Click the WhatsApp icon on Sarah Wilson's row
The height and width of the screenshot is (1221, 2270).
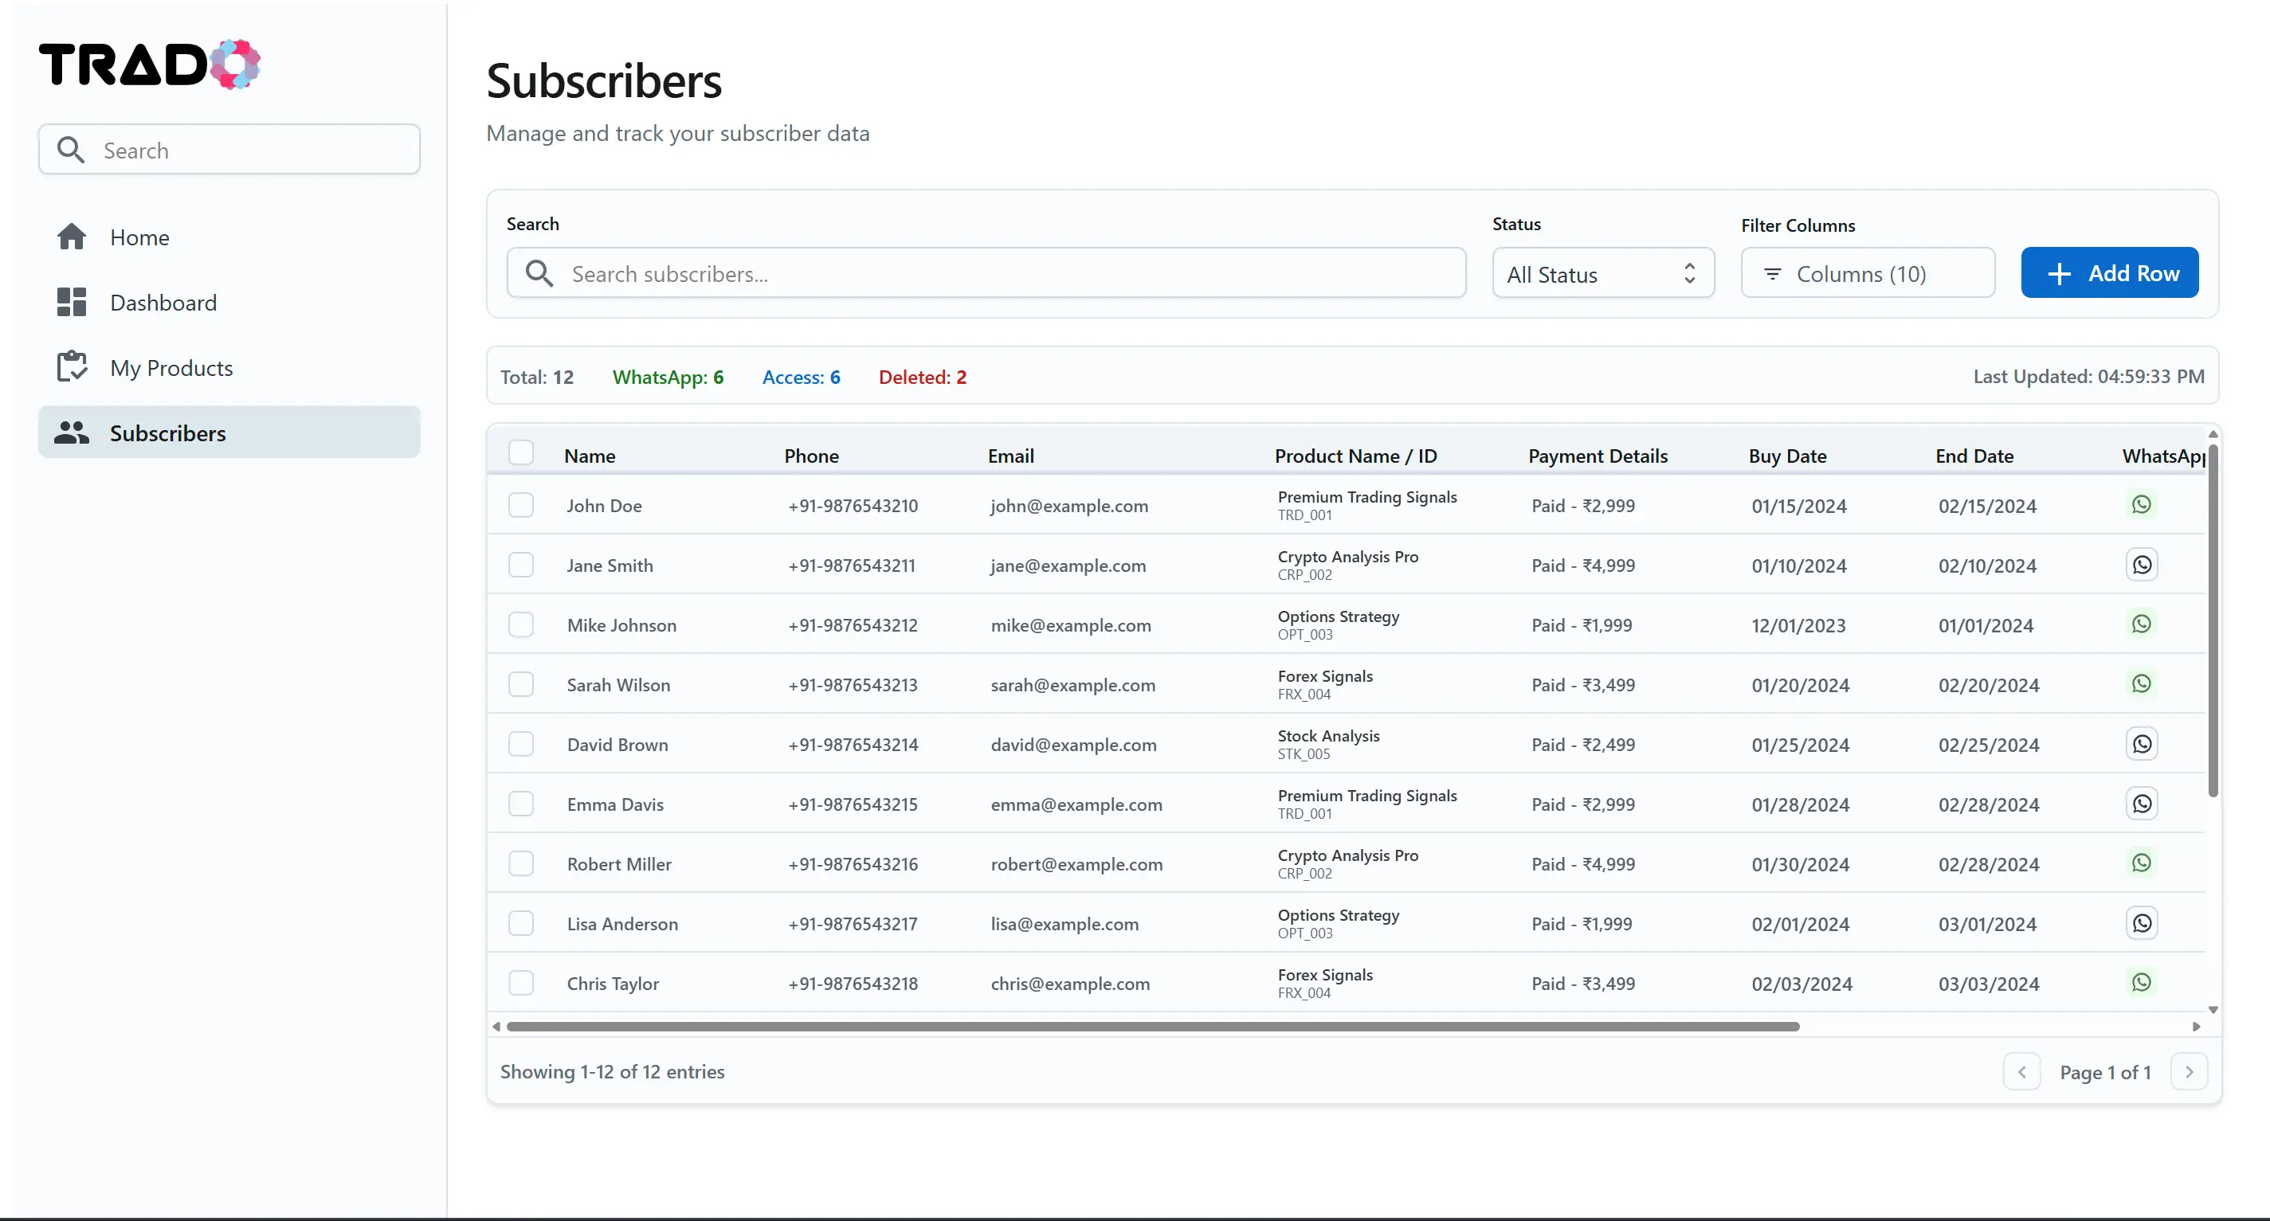point(2143,683)
